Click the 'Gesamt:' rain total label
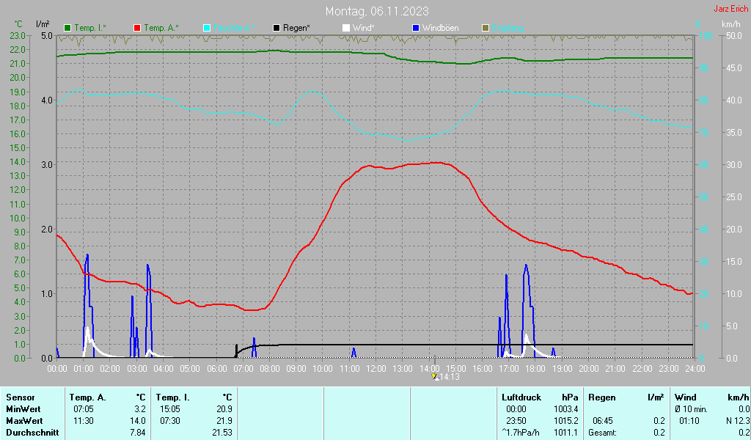 [603, 433]
